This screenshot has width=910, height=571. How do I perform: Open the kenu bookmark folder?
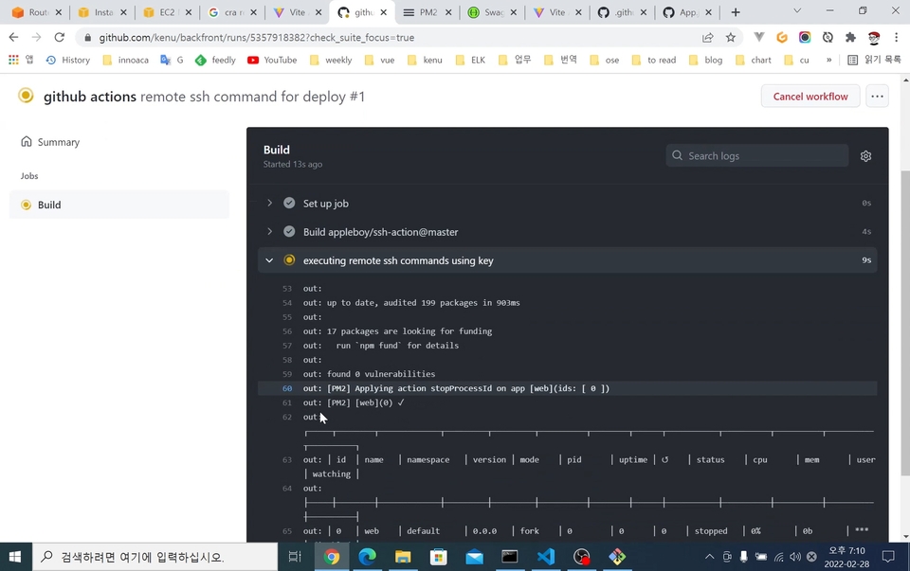425,60
